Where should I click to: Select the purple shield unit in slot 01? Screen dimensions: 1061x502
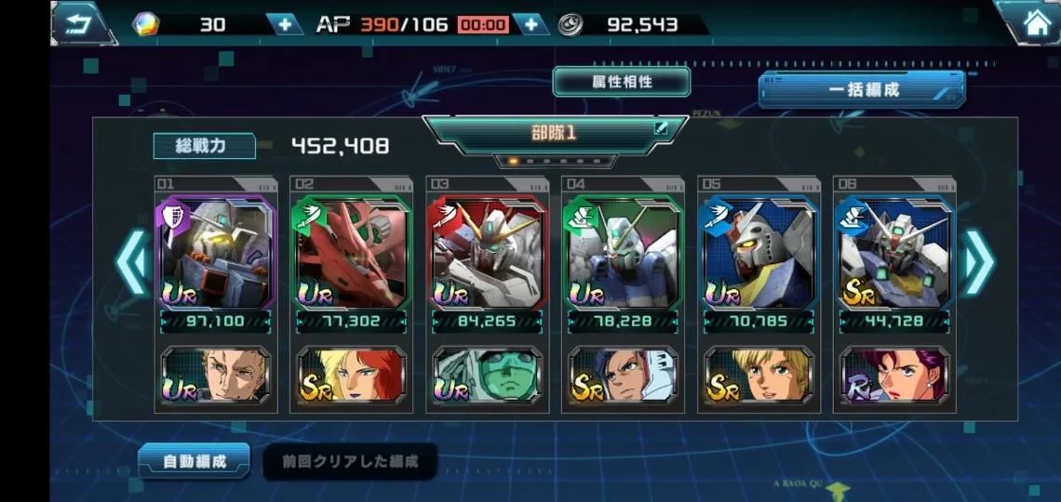(x=216, y=254)
